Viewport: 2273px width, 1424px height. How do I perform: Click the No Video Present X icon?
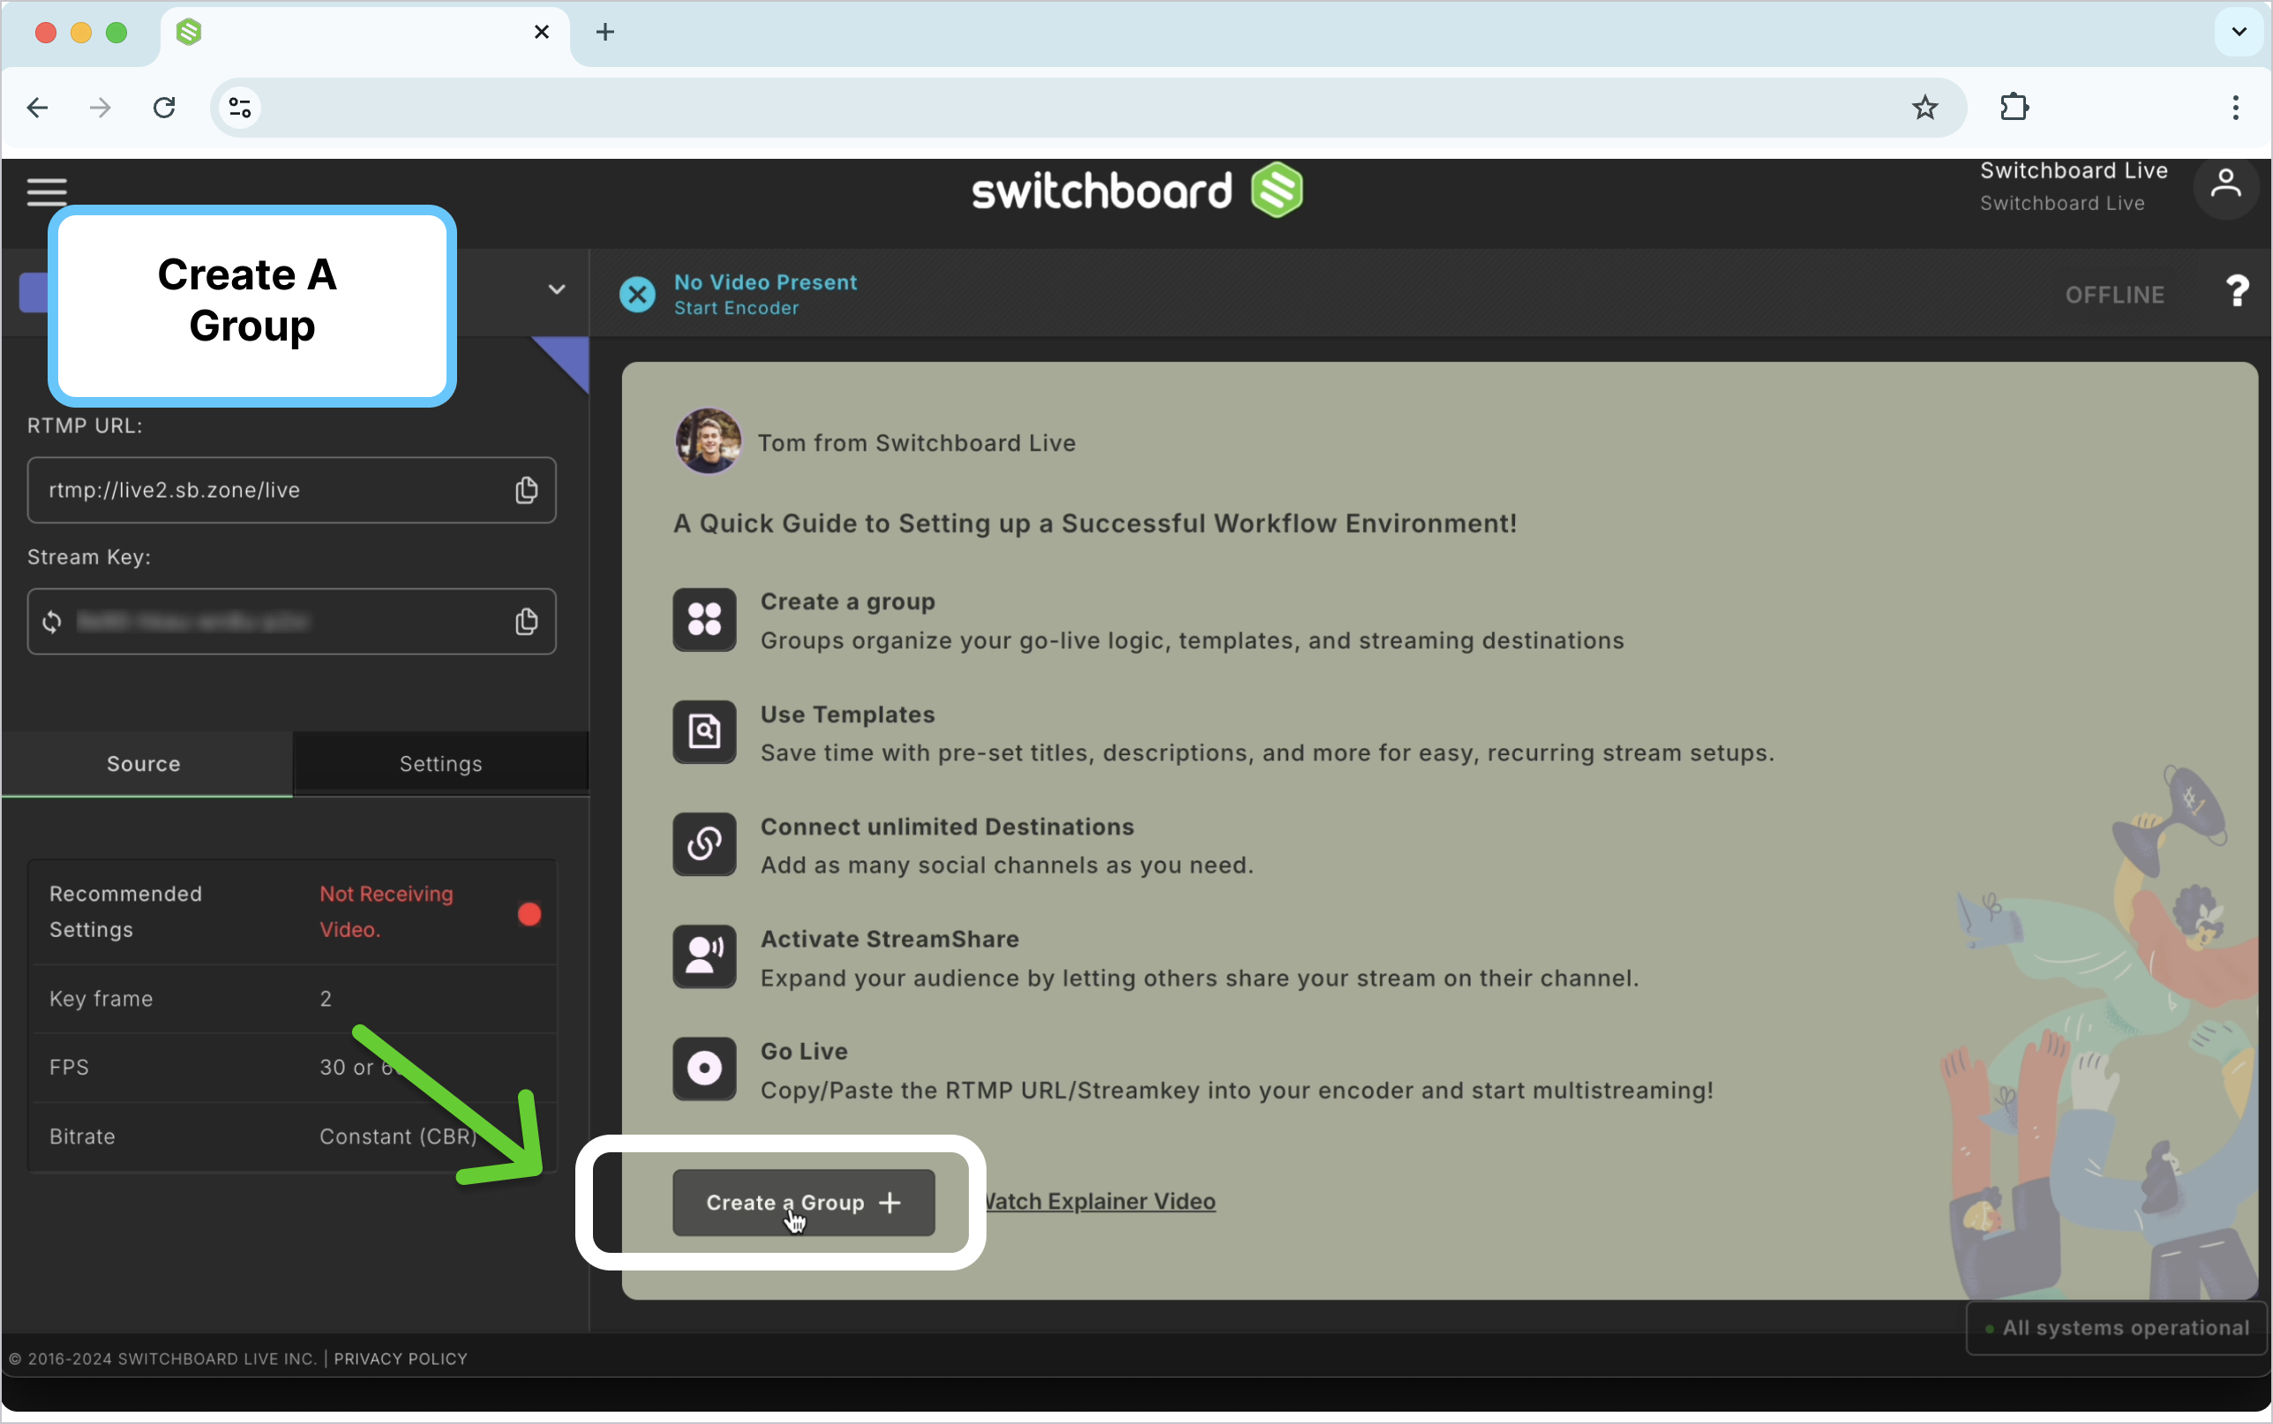[637, 295]
